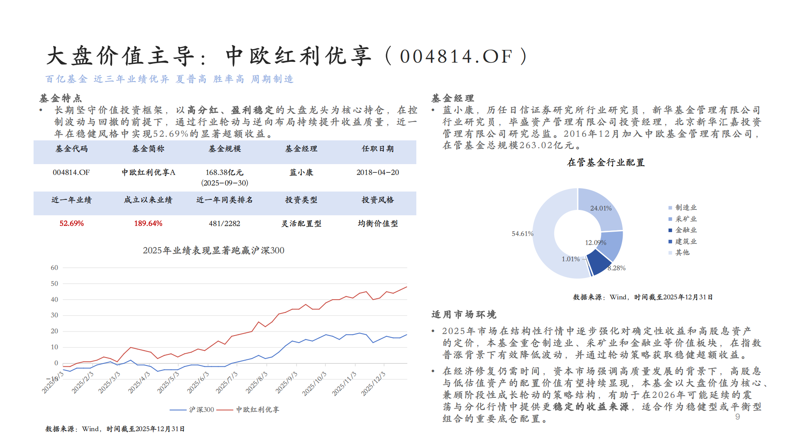Click the 适用市场环境 section heading
The height and width of the screenshot is (442, 786).
click(463, 314)
